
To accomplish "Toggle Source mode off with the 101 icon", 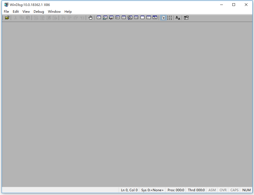I will tap(170, 18).
